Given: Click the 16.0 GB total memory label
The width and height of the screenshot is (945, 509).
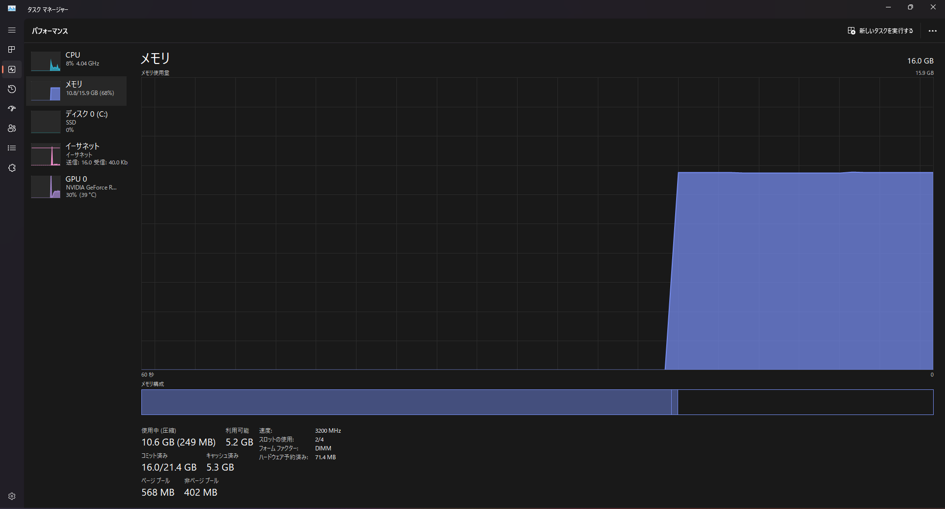Looking at the screenshot, I should click(x=920, y=61).
